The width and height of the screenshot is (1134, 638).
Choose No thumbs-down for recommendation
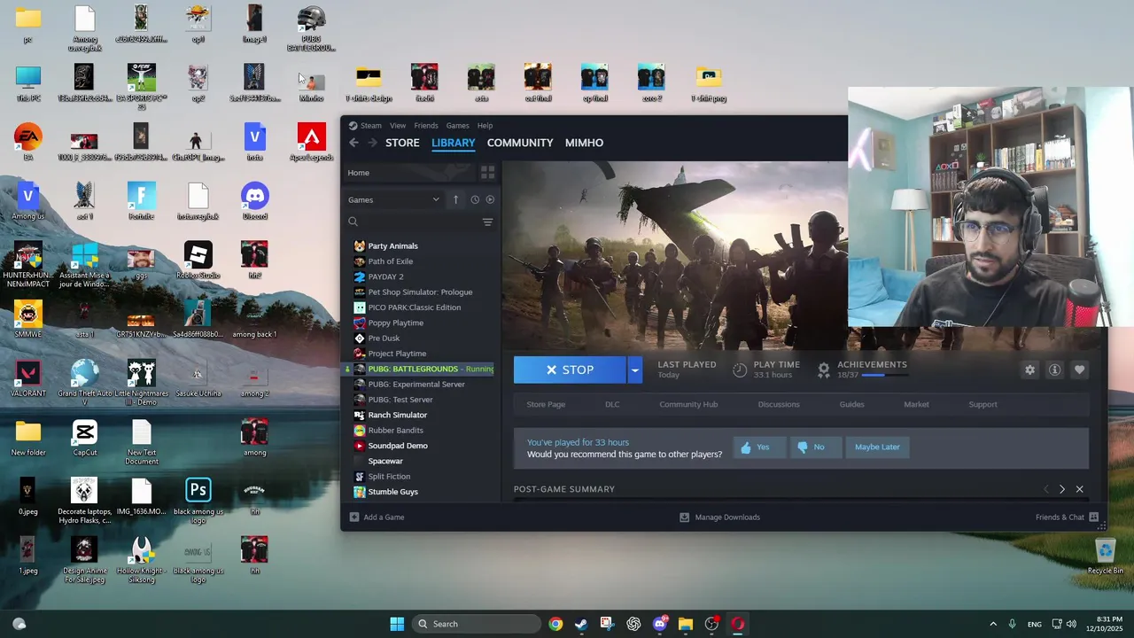pos(814,447)
